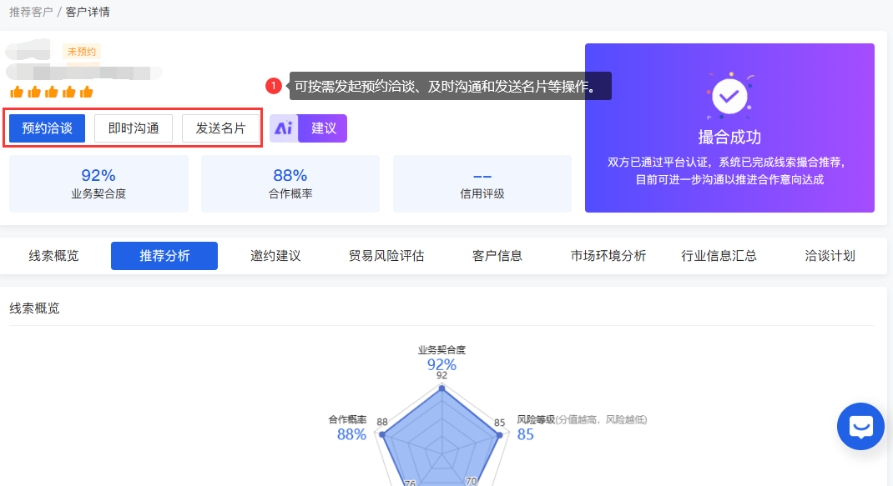Open the 邀约建议 tab

pos(275,256)
